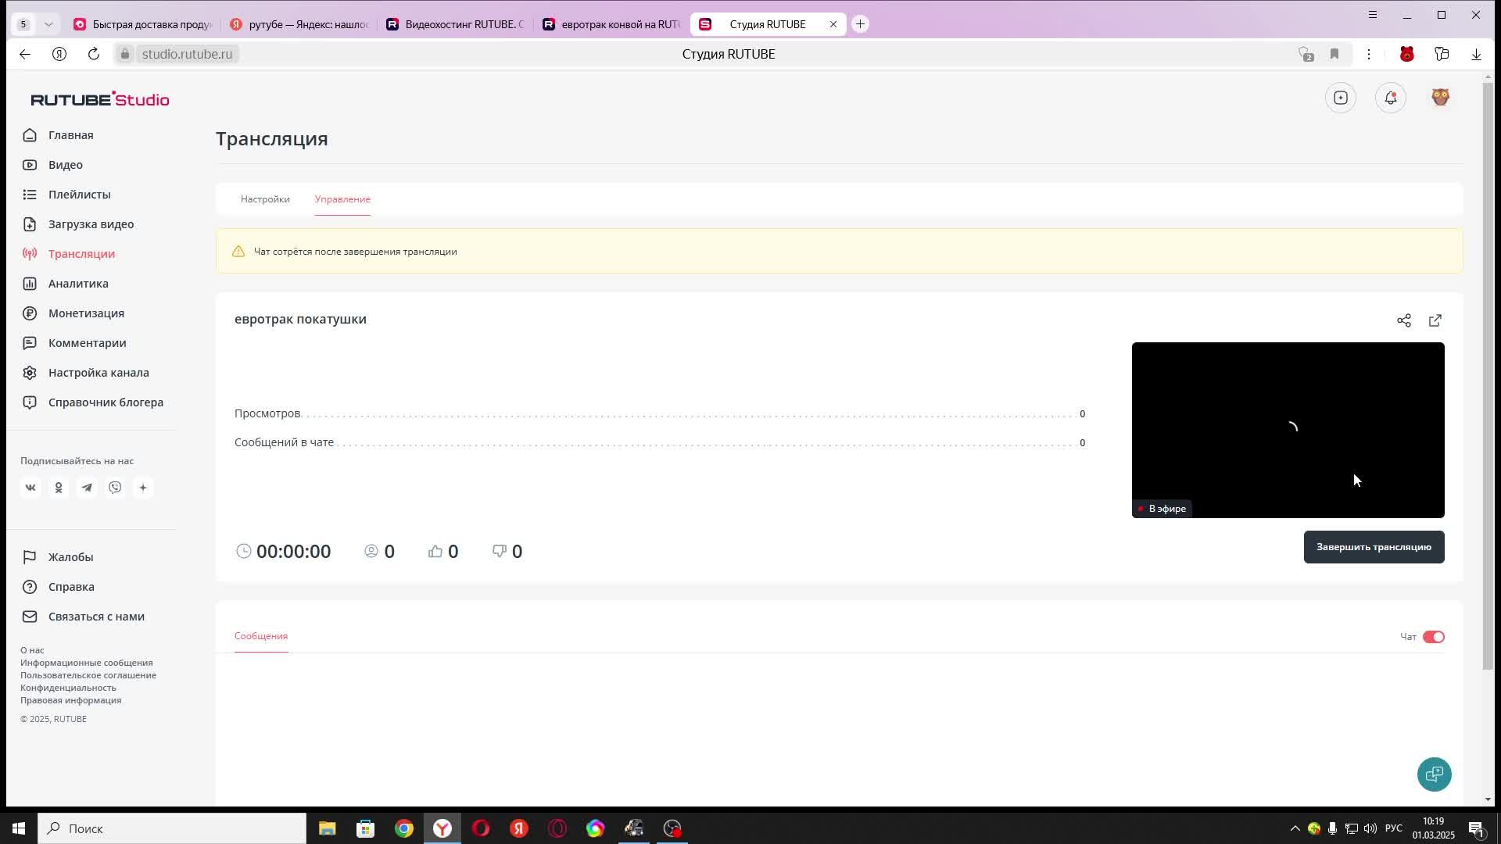Image resolution: width=1501 pixels, height=844 pixels.
Task: Open the Windows Start menu
Action: 19,828
